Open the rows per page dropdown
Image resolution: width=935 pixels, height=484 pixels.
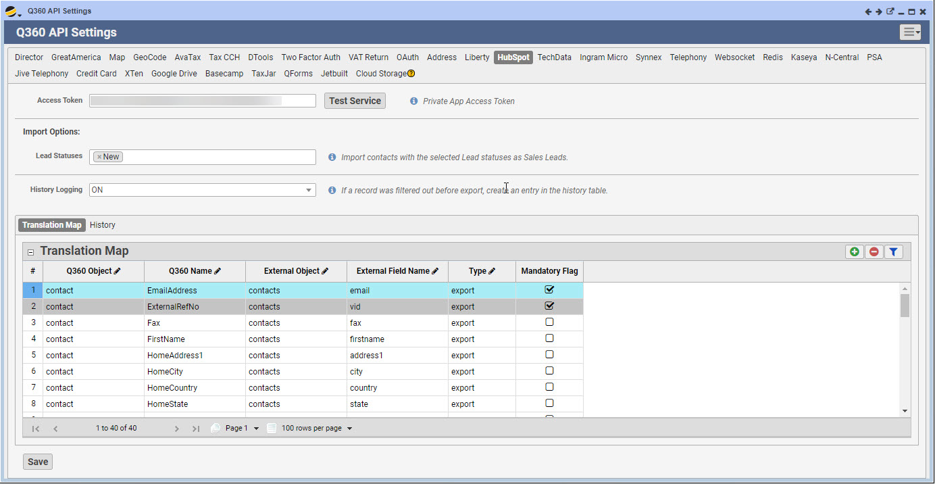[349, 429]
